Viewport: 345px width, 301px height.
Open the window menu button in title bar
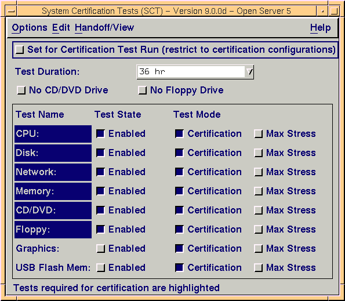tap(11, 11)
